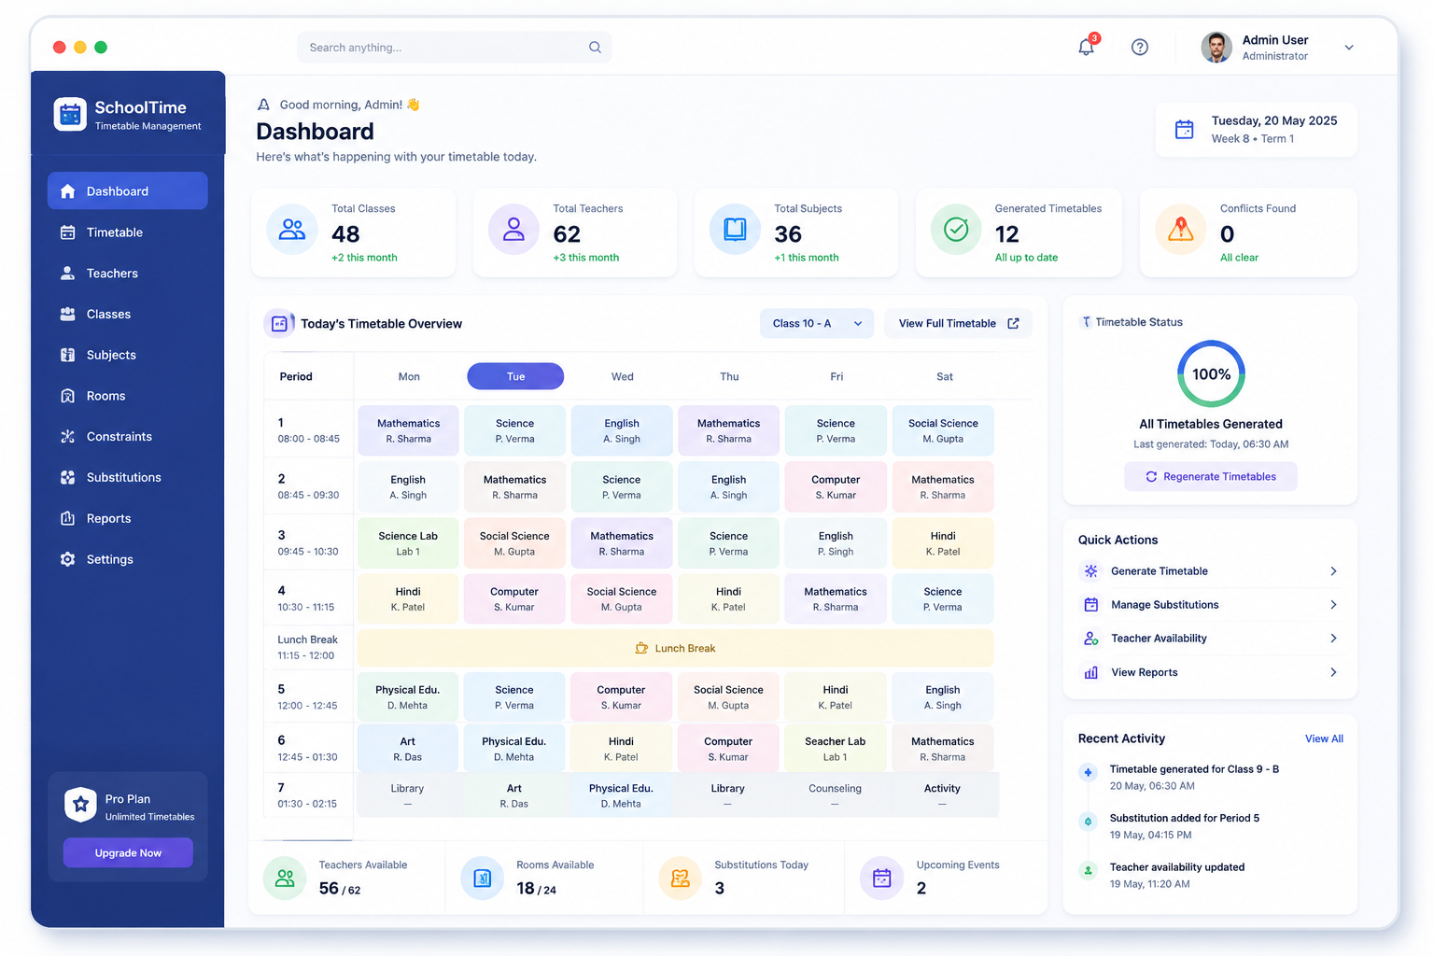Screen dimensions: 1434x956
Task: Click Friday period 2 Computer S. Kumar cell
Action: 836,487
